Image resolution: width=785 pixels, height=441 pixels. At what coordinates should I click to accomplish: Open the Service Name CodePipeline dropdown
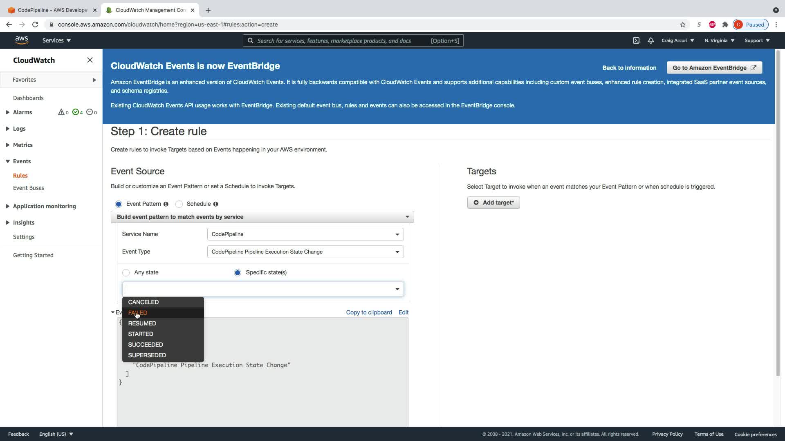[x=305, y=234]
